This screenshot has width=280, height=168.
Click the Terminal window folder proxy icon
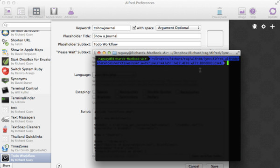[x=114, y=53]
